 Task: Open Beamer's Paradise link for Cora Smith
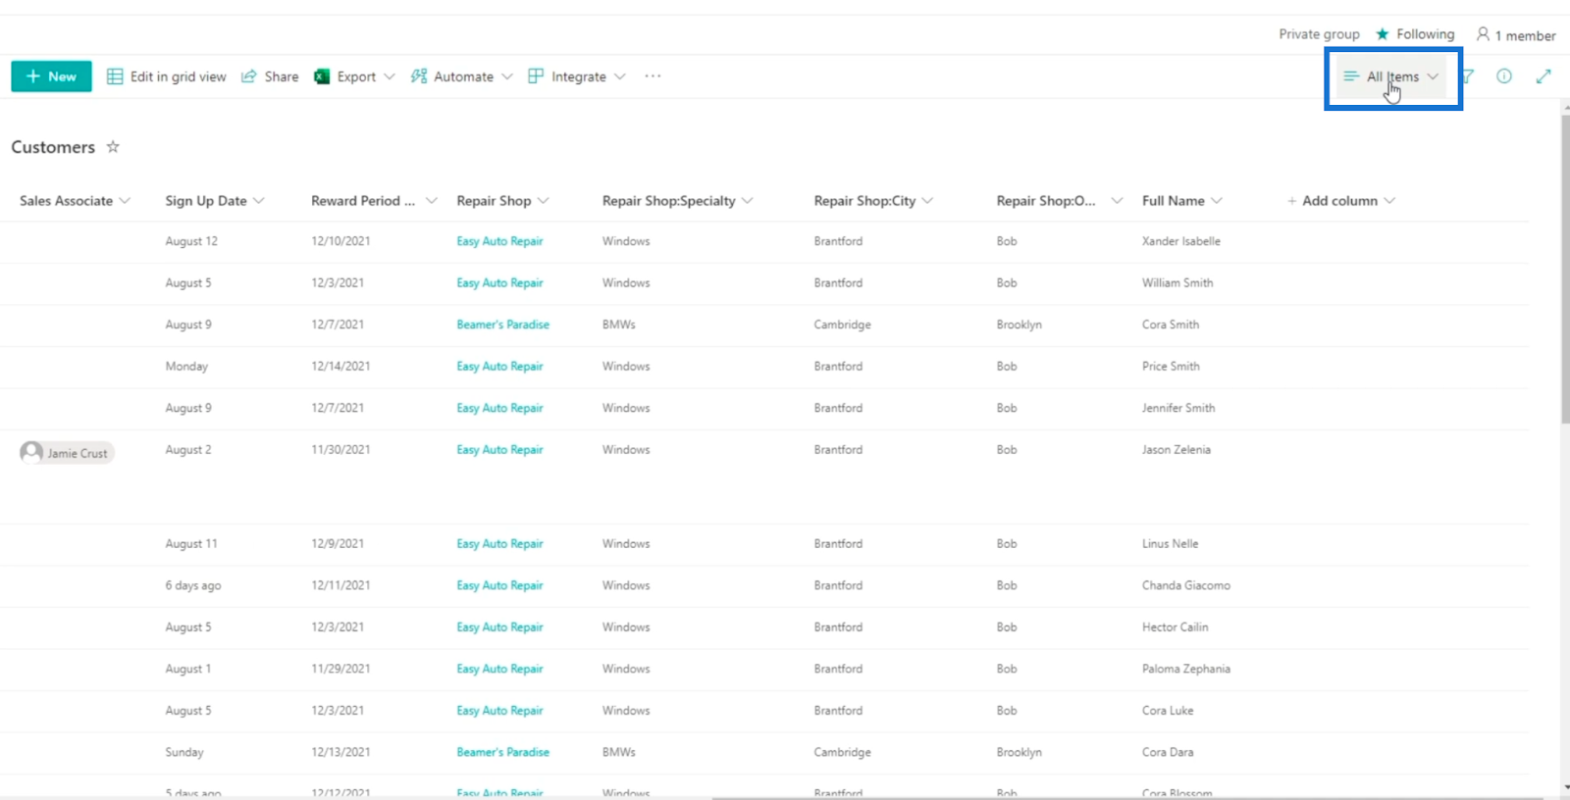pos(502,325)
